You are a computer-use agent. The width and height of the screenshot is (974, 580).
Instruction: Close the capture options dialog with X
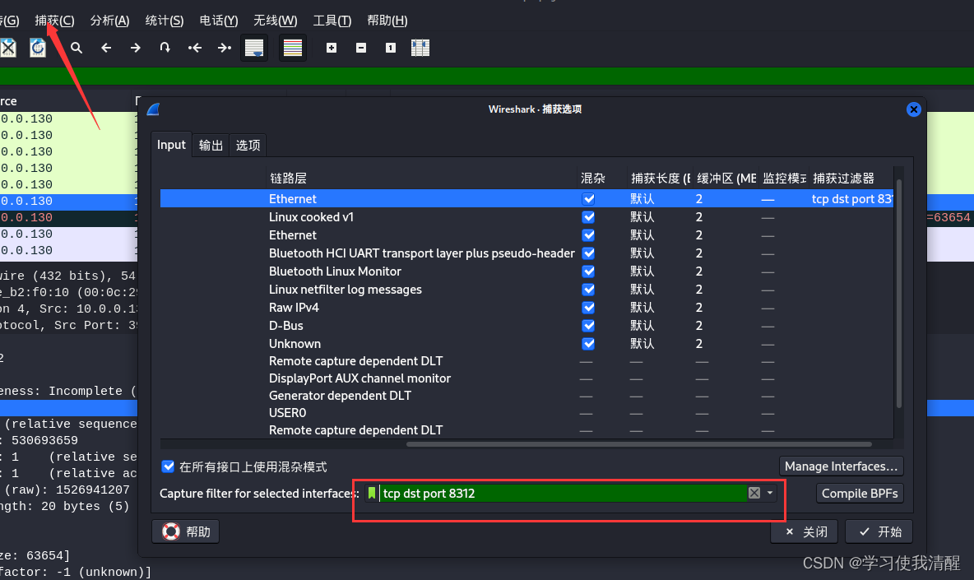pos(913,109)
